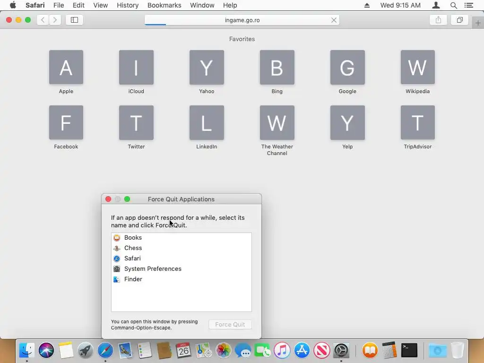
Task: Select Safari in Force Quit list
Action: (x=181, y=259)
